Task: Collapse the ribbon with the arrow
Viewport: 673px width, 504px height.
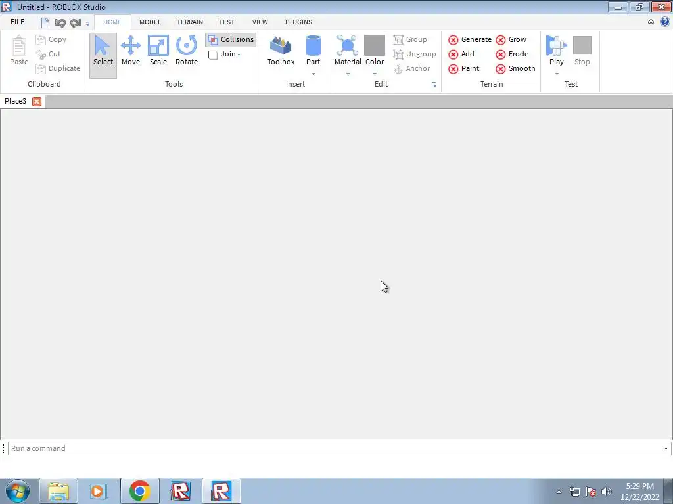Action: point(651,22)
